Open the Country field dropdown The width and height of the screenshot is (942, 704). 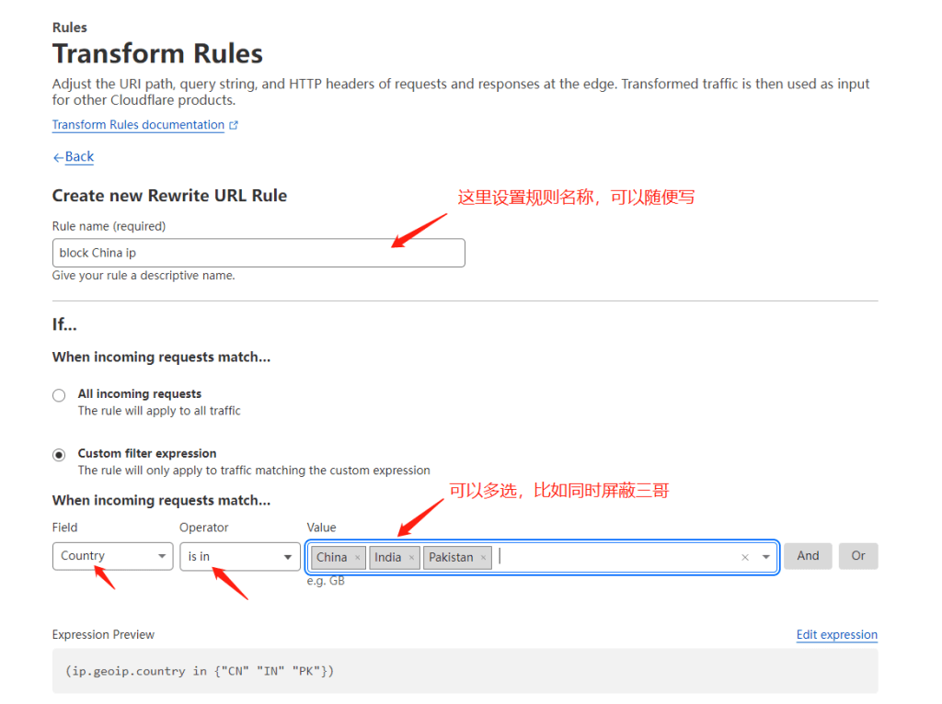[x=112, y=556]
